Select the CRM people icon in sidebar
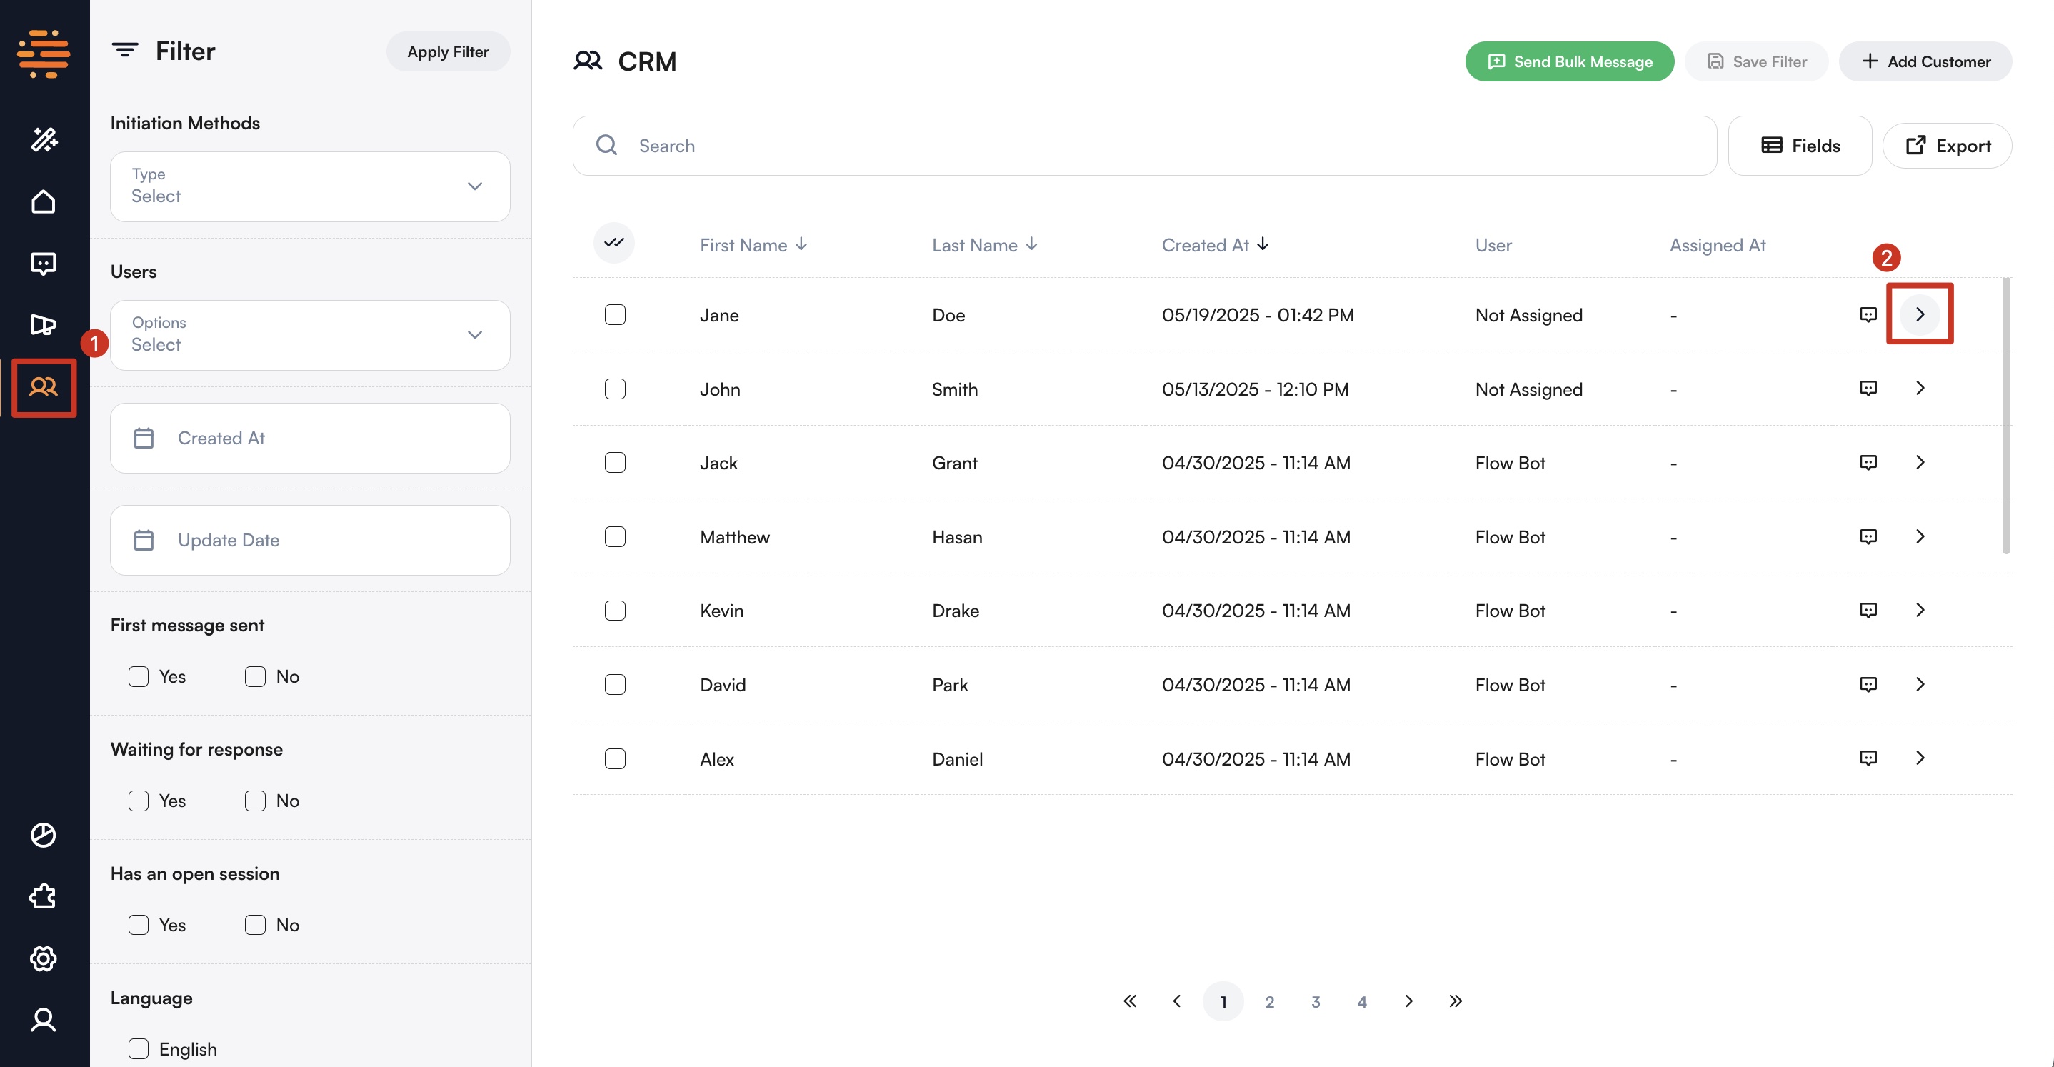The image size is (2054, 1067). point(44,389)
